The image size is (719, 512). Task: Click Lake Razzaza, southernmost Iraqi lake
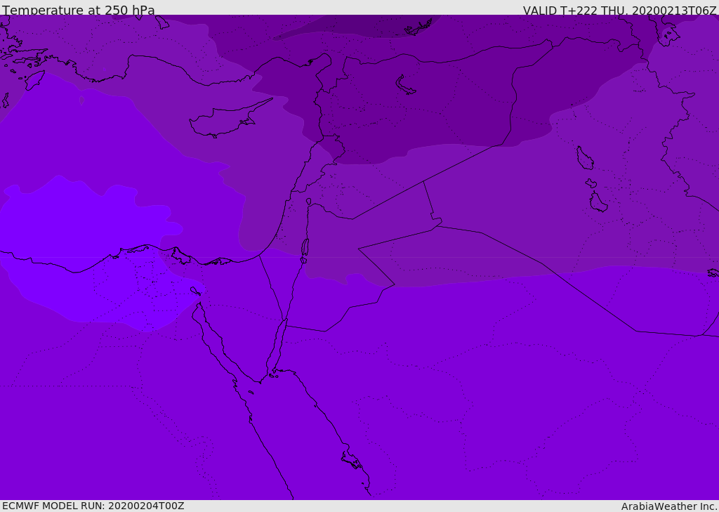point(598,203)
